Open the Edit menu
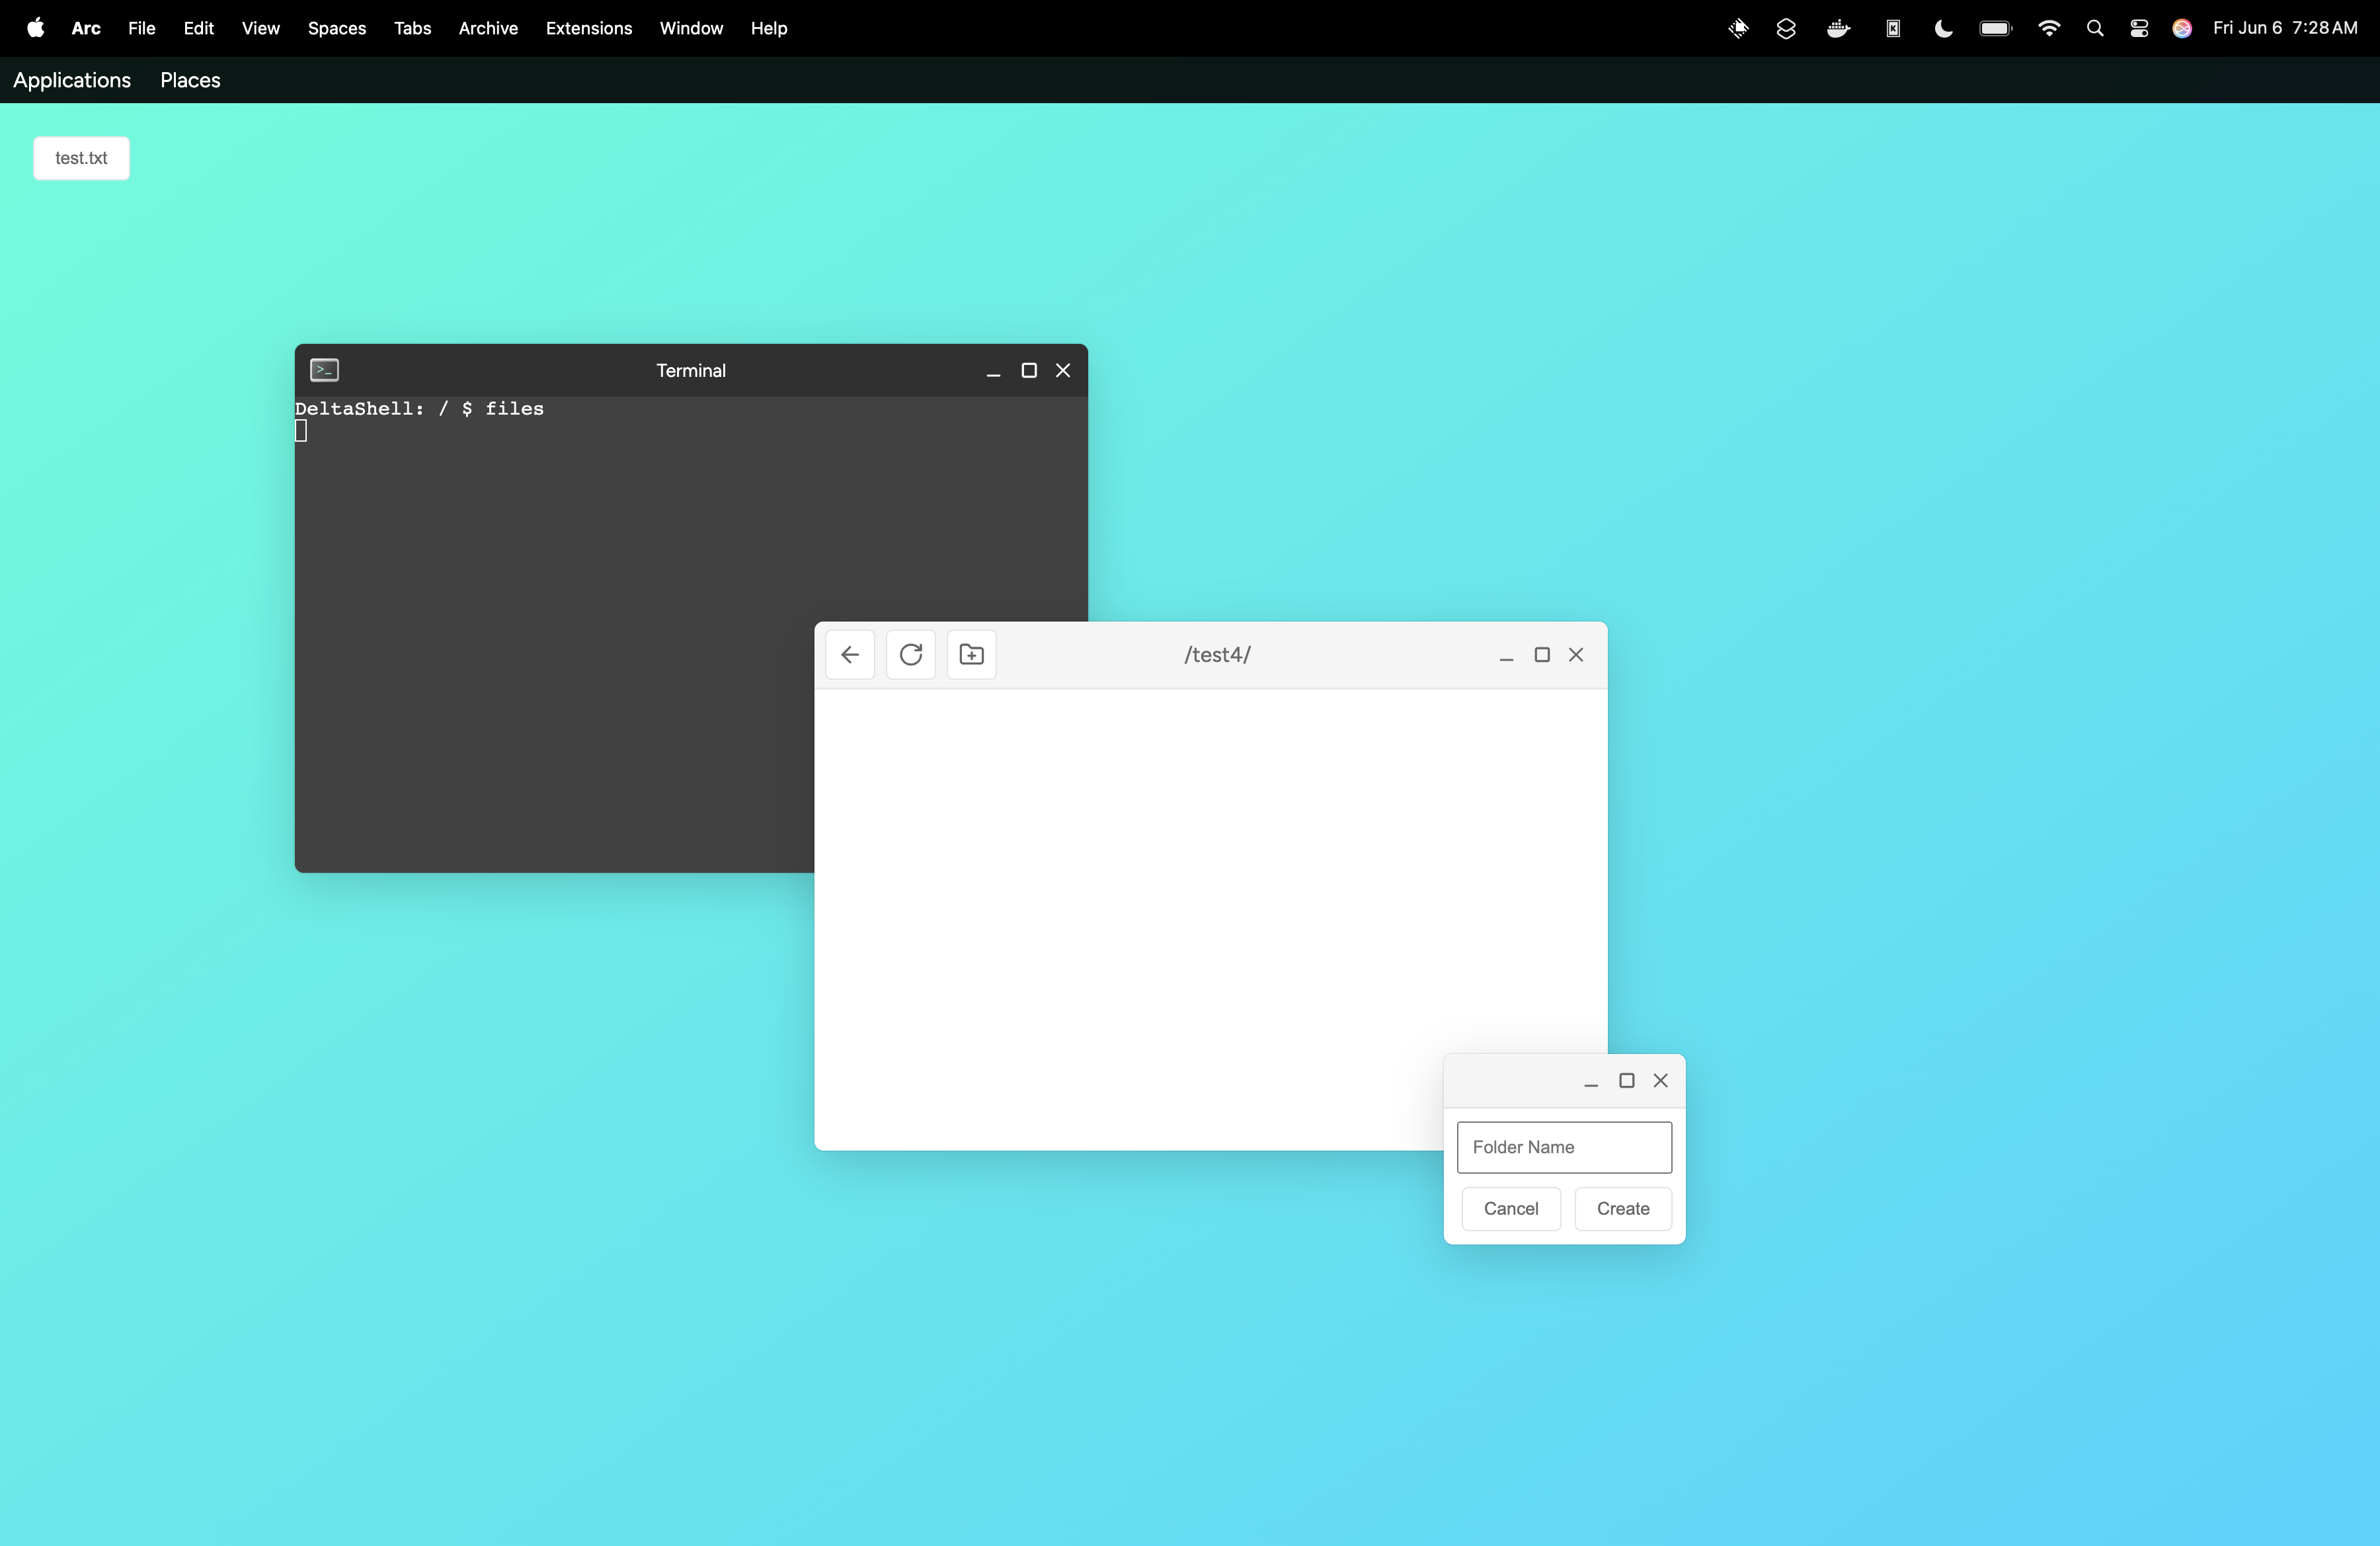Image resolution: width=2380 pixels, height=1546 pixels. coord(199,28)
